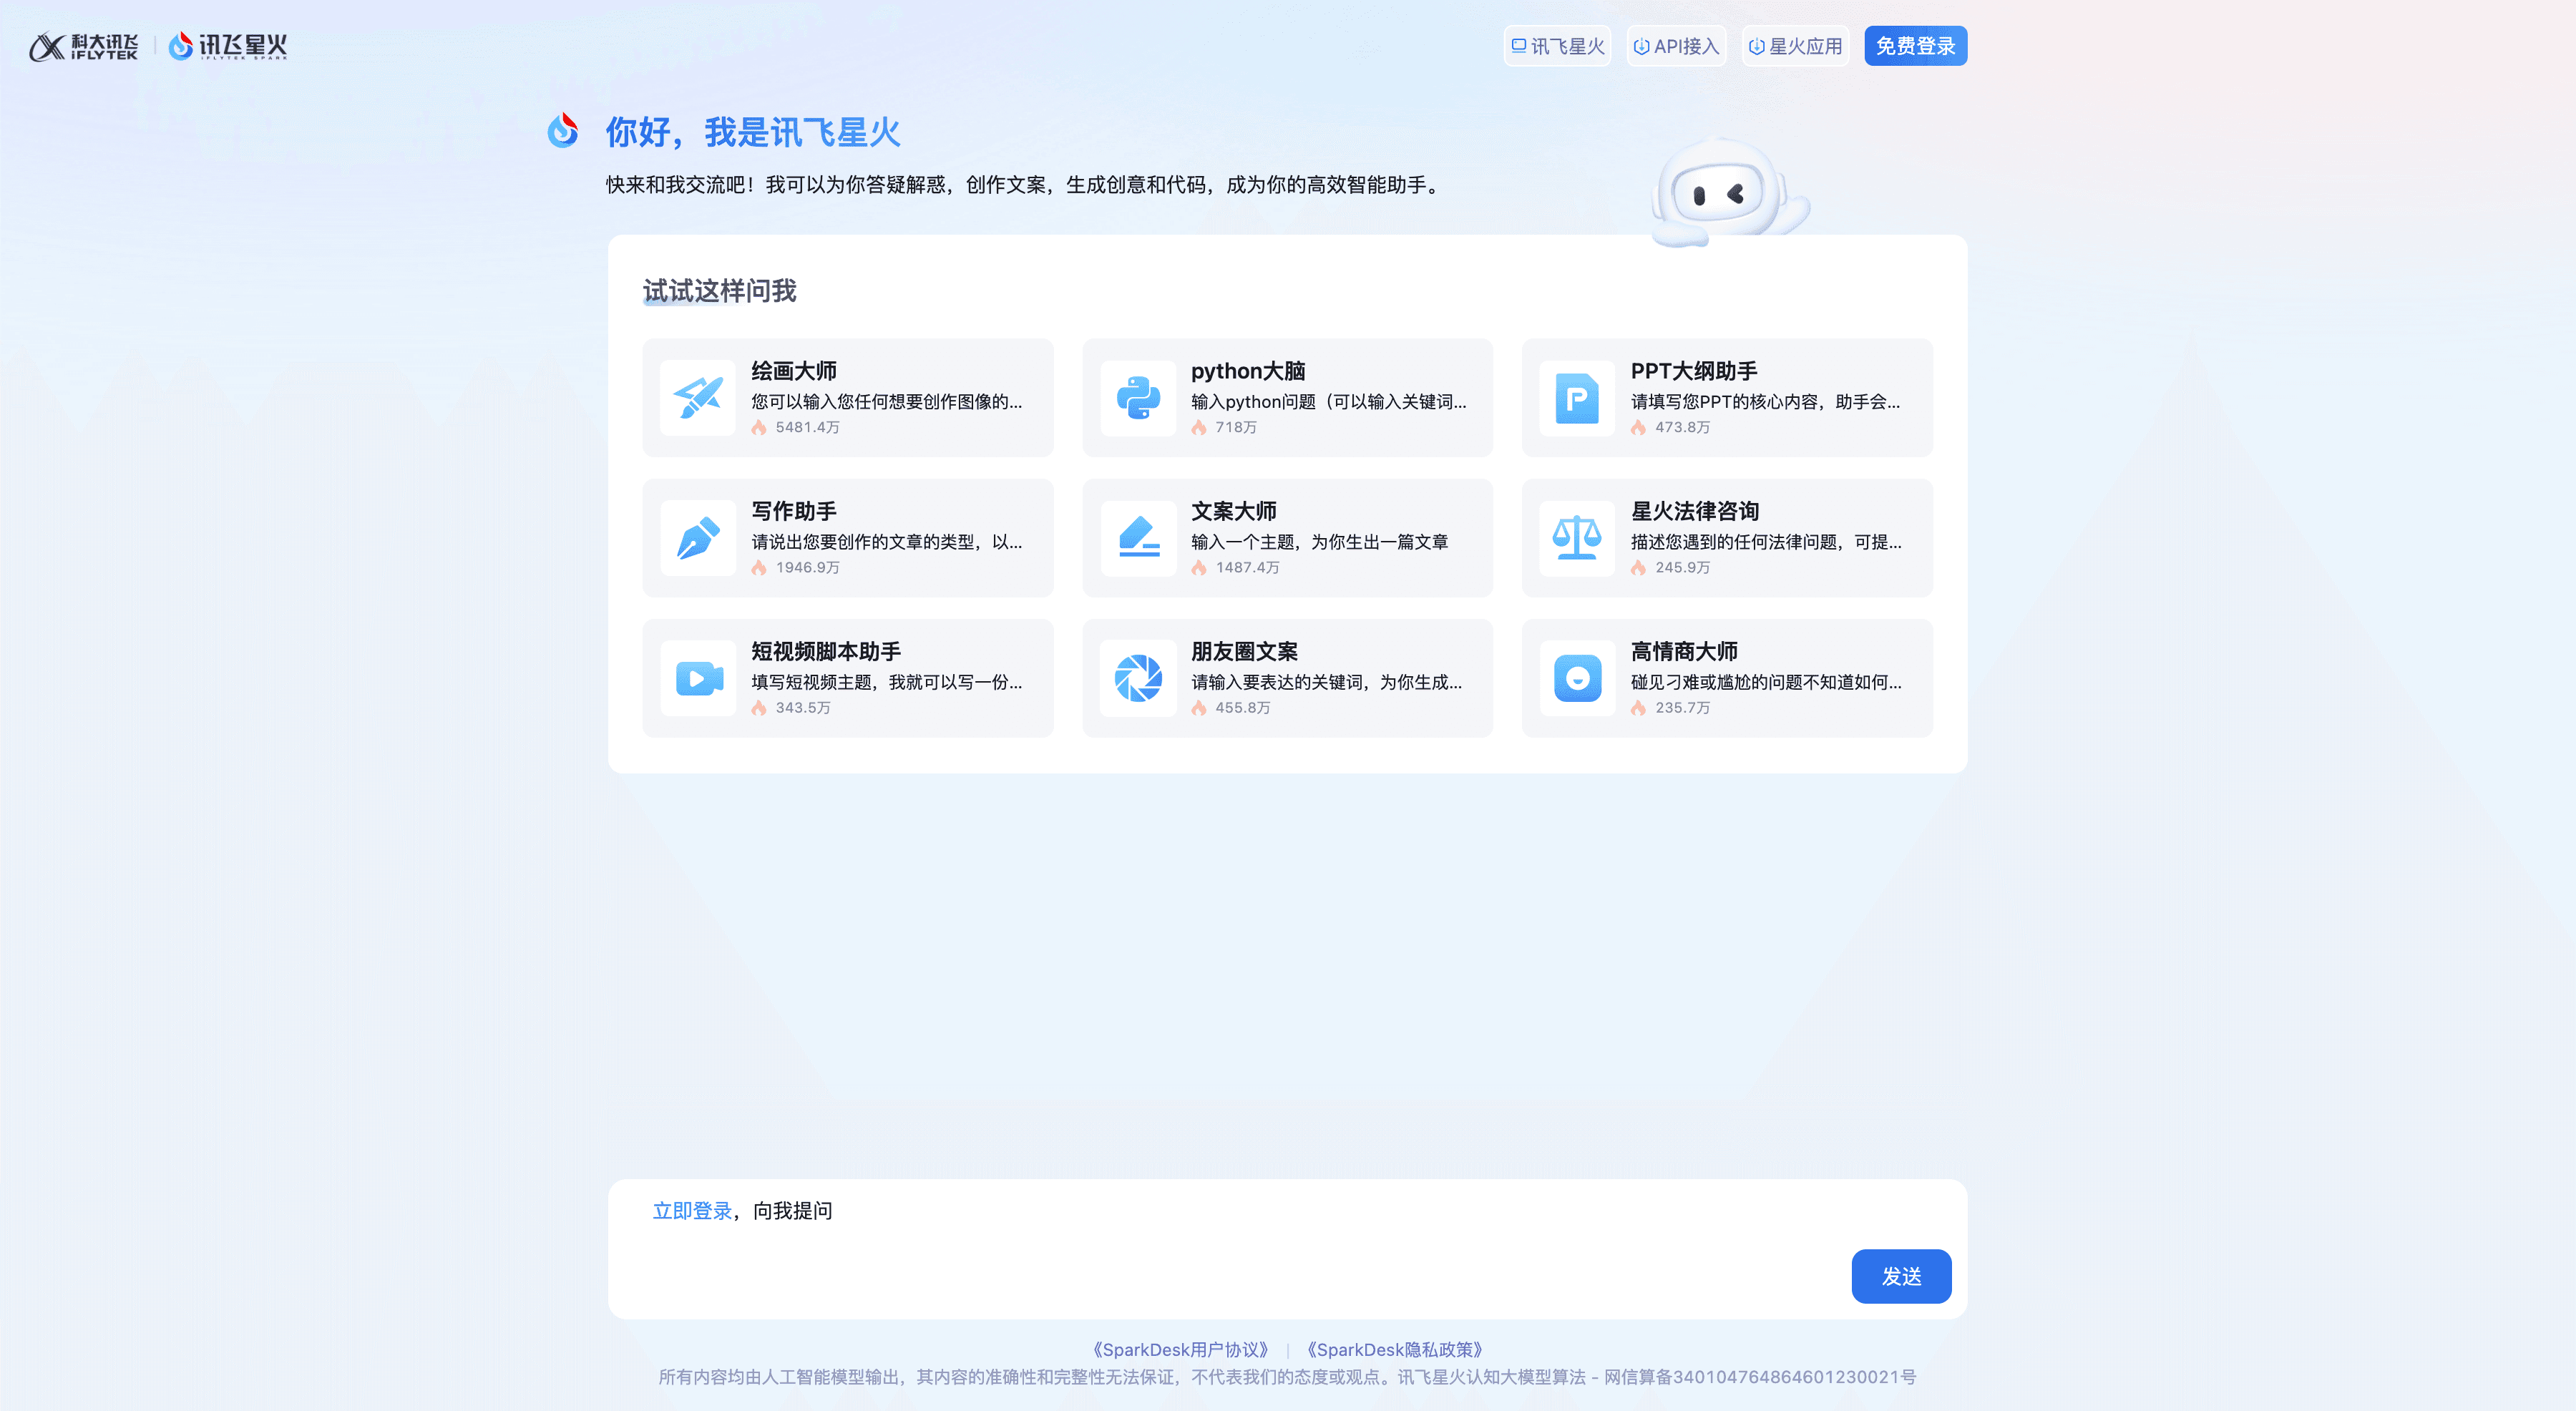Select the 星火法律咨询 scales icon
Image resolution: width=2576 pixels, height=1411 pixels.
1577,538
